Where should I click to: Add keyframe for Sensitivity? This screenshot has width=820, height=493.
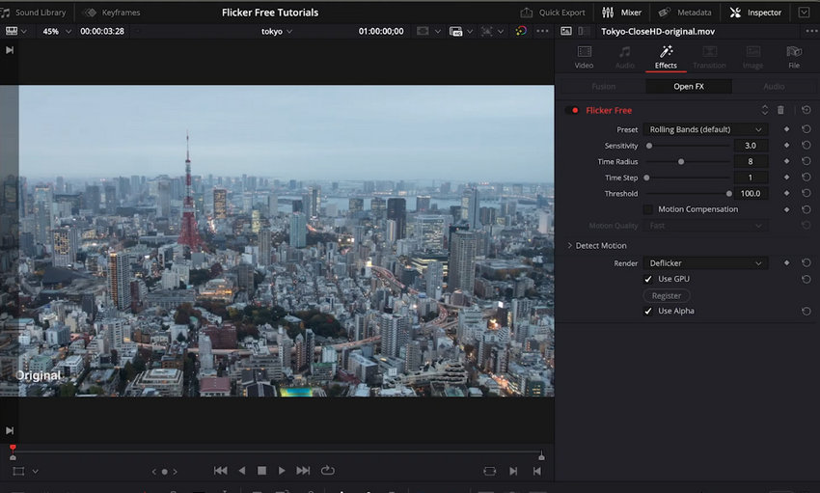click(x=786, y=146)
